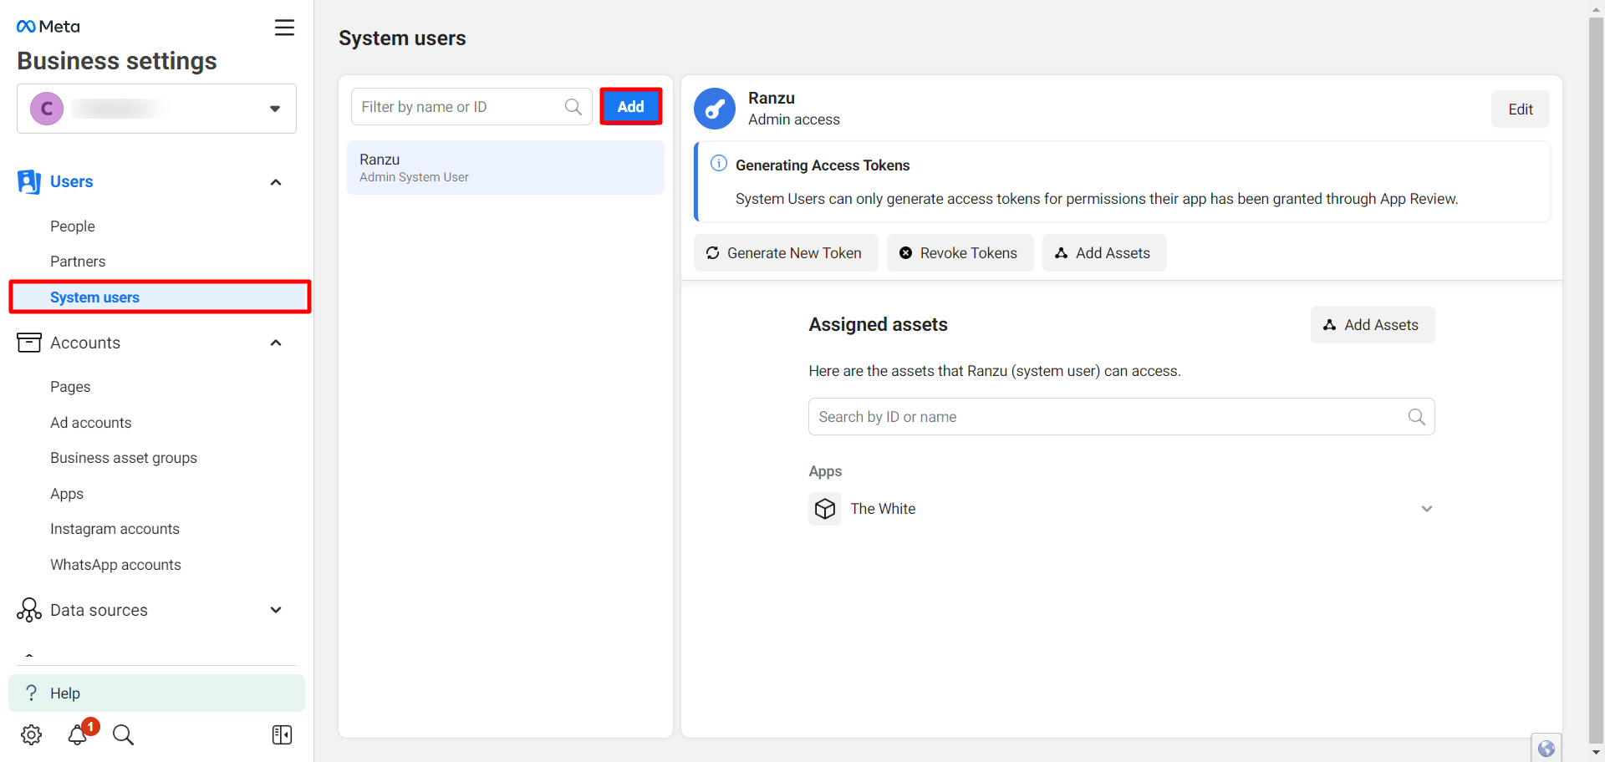Click The White app cube icon
Image resolution: width=1605 pixels, height=762 pixels.
[825, 509]
